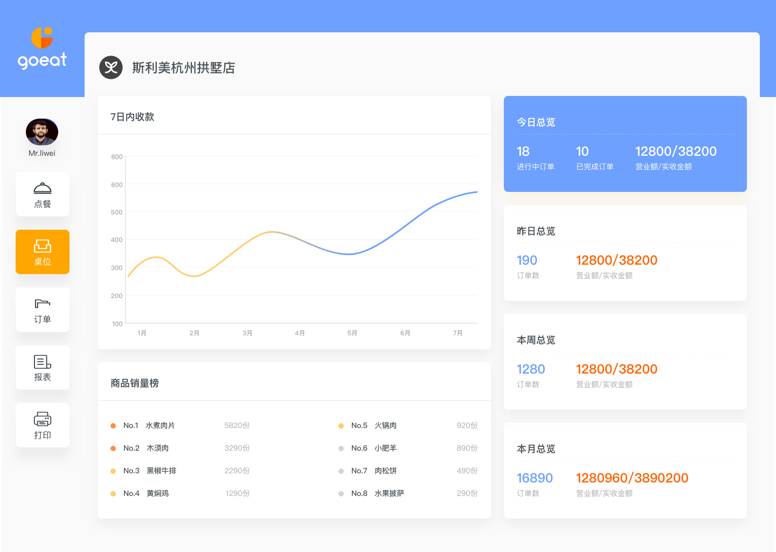Click 本月总览 revenue 1280960/3890200
The width and height of the screenshot is (776, 552).
[x=632, y=478]
